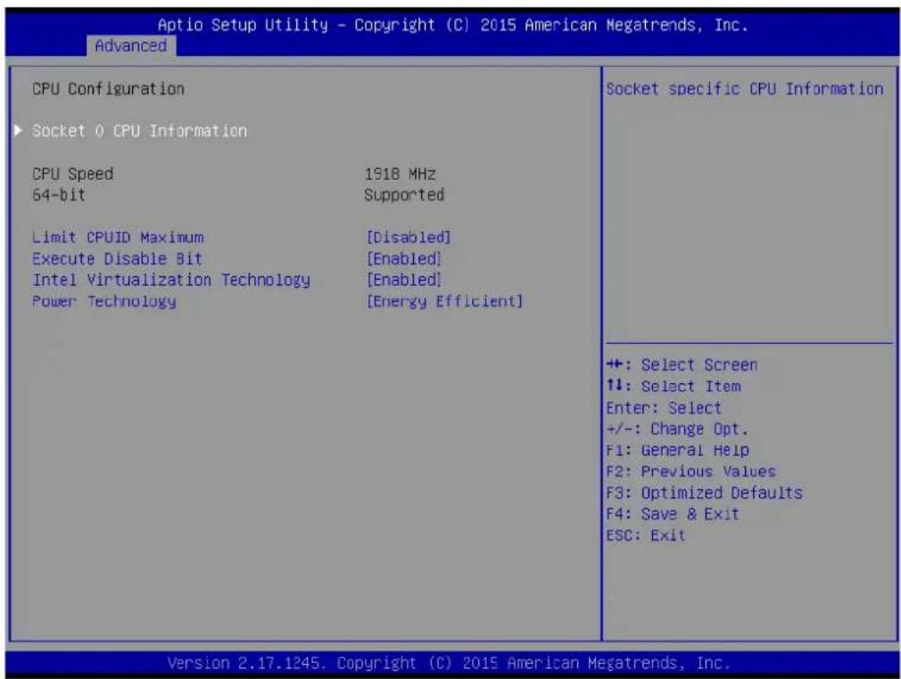Open Socket 0 CPU Information submenu

tap(140, 131)
